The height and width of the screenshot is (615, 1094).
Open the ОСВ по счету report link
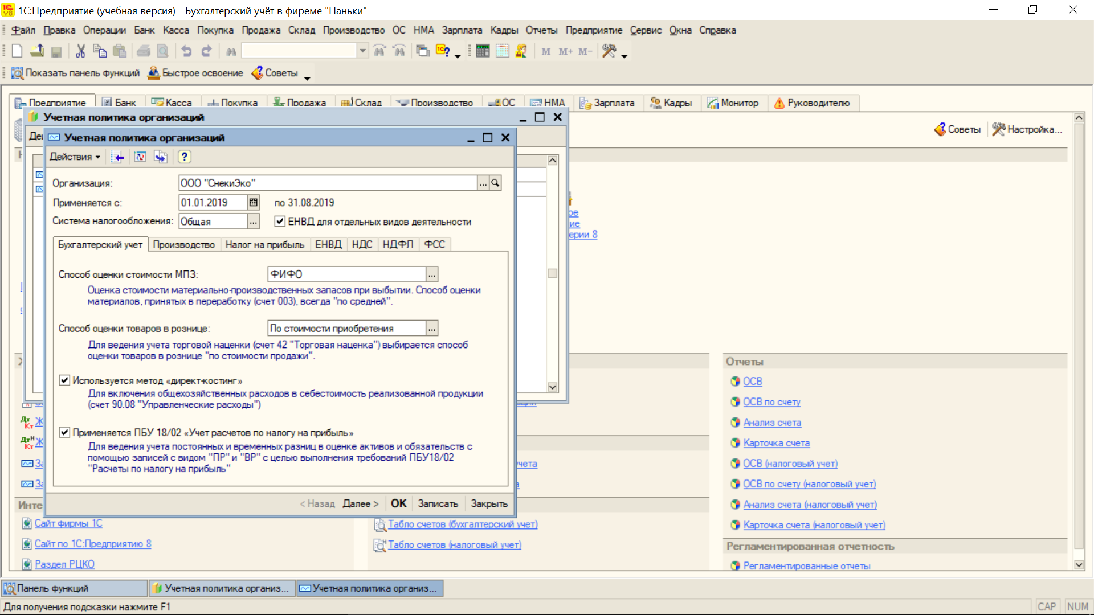click(x=771, y=402)
